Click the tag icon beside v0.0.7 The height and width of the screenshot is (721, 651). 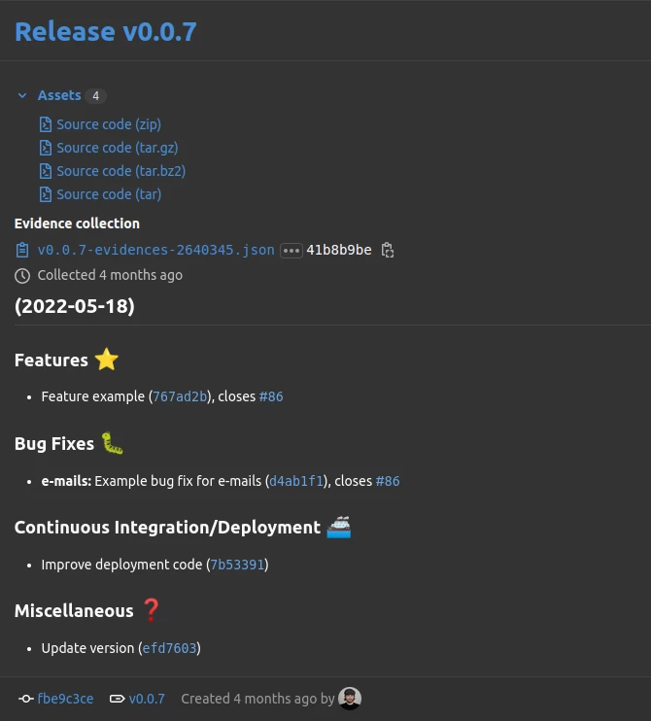pos(117,699)
